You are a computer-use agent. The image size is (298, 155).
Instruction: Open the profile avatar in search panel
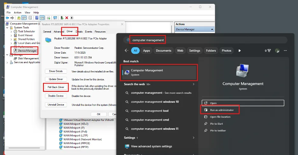[277, 51]
